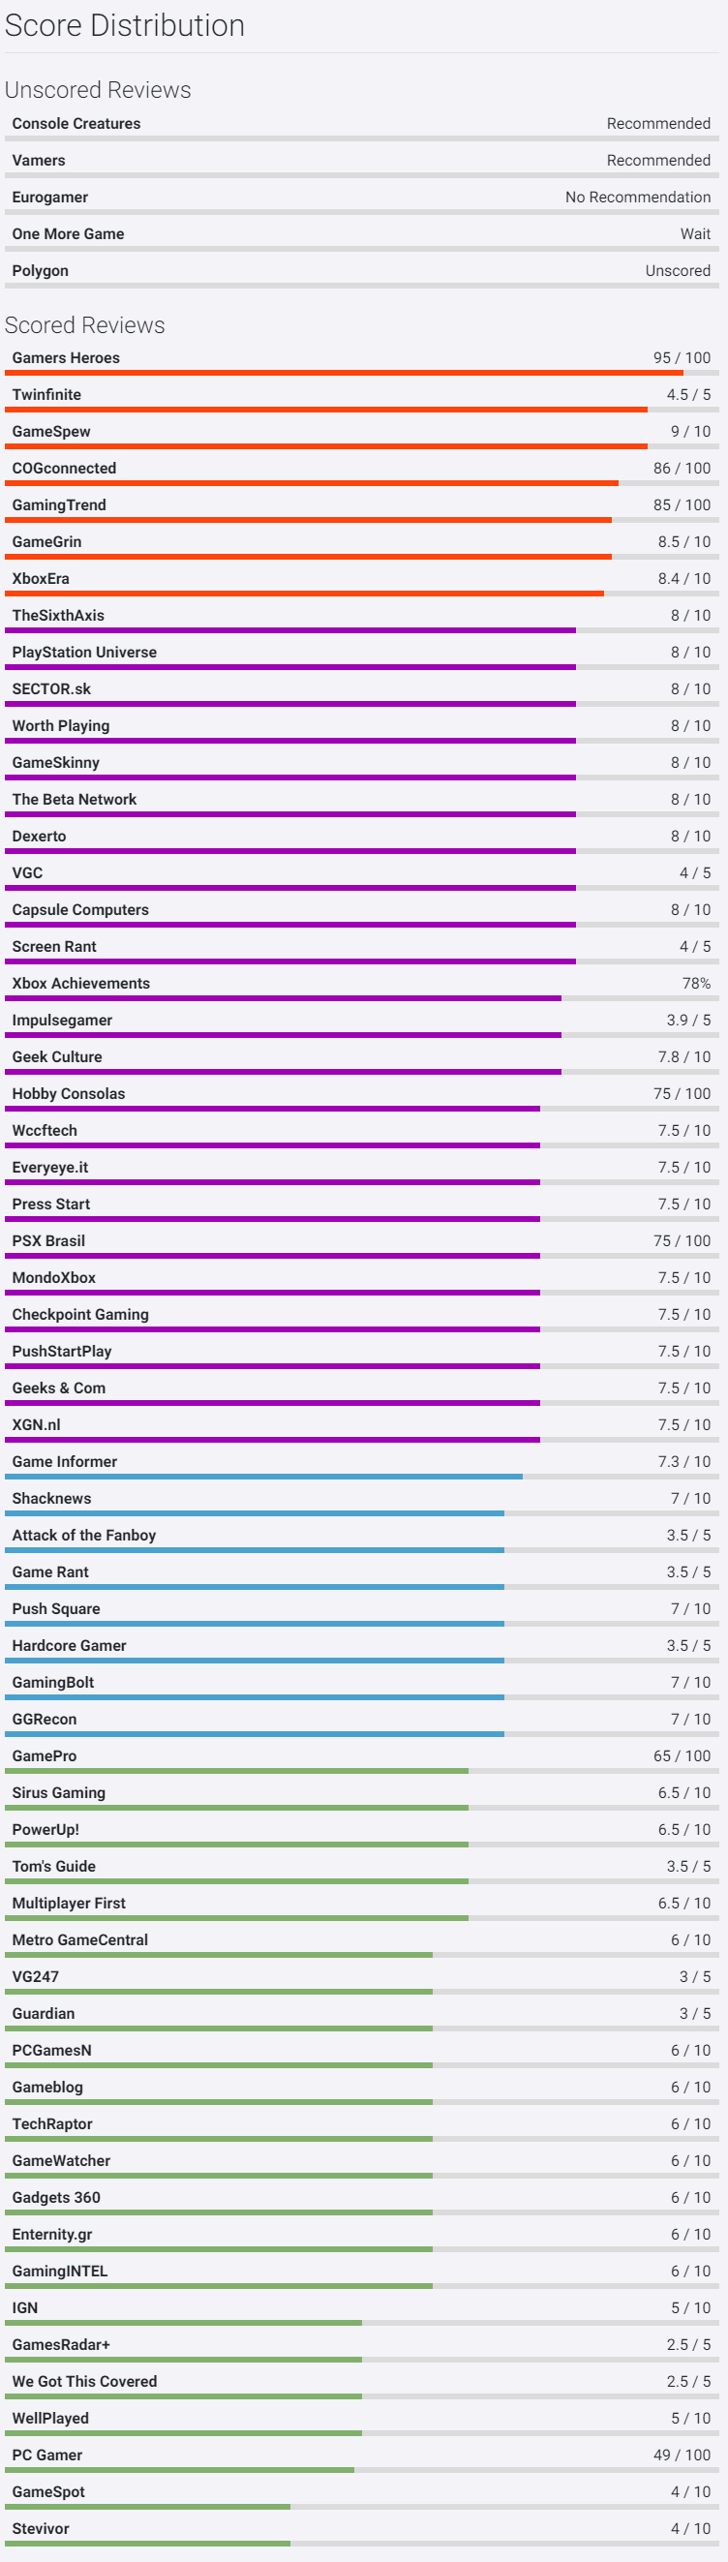Image resolution: width=728 pixels, height=2562 pixels.
Task: Click the Xbox Achievements 78% score
Action: [x=696, y=984]
